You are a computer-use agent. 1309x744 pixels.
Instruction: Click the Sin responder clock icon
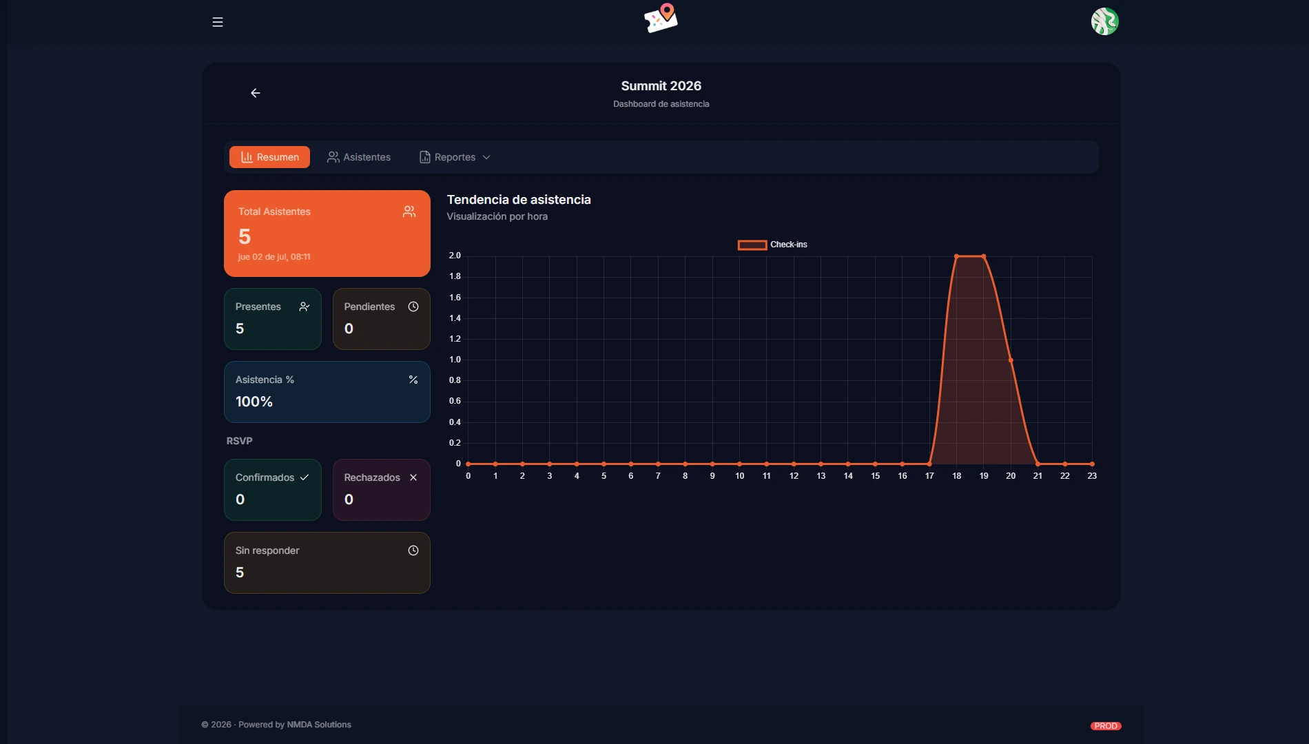(x=413, y=550)
